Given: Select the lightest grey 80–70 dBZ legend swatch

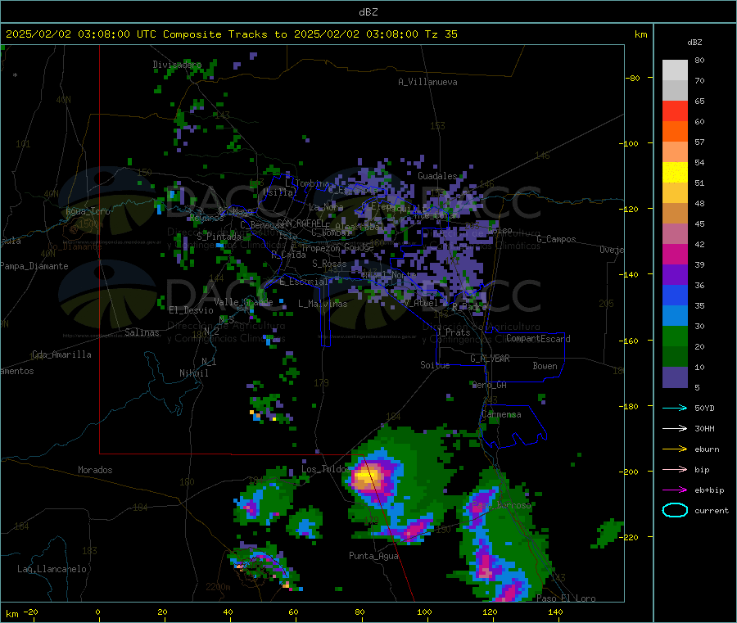Looking at the screenshot, I should coord(675,70).
